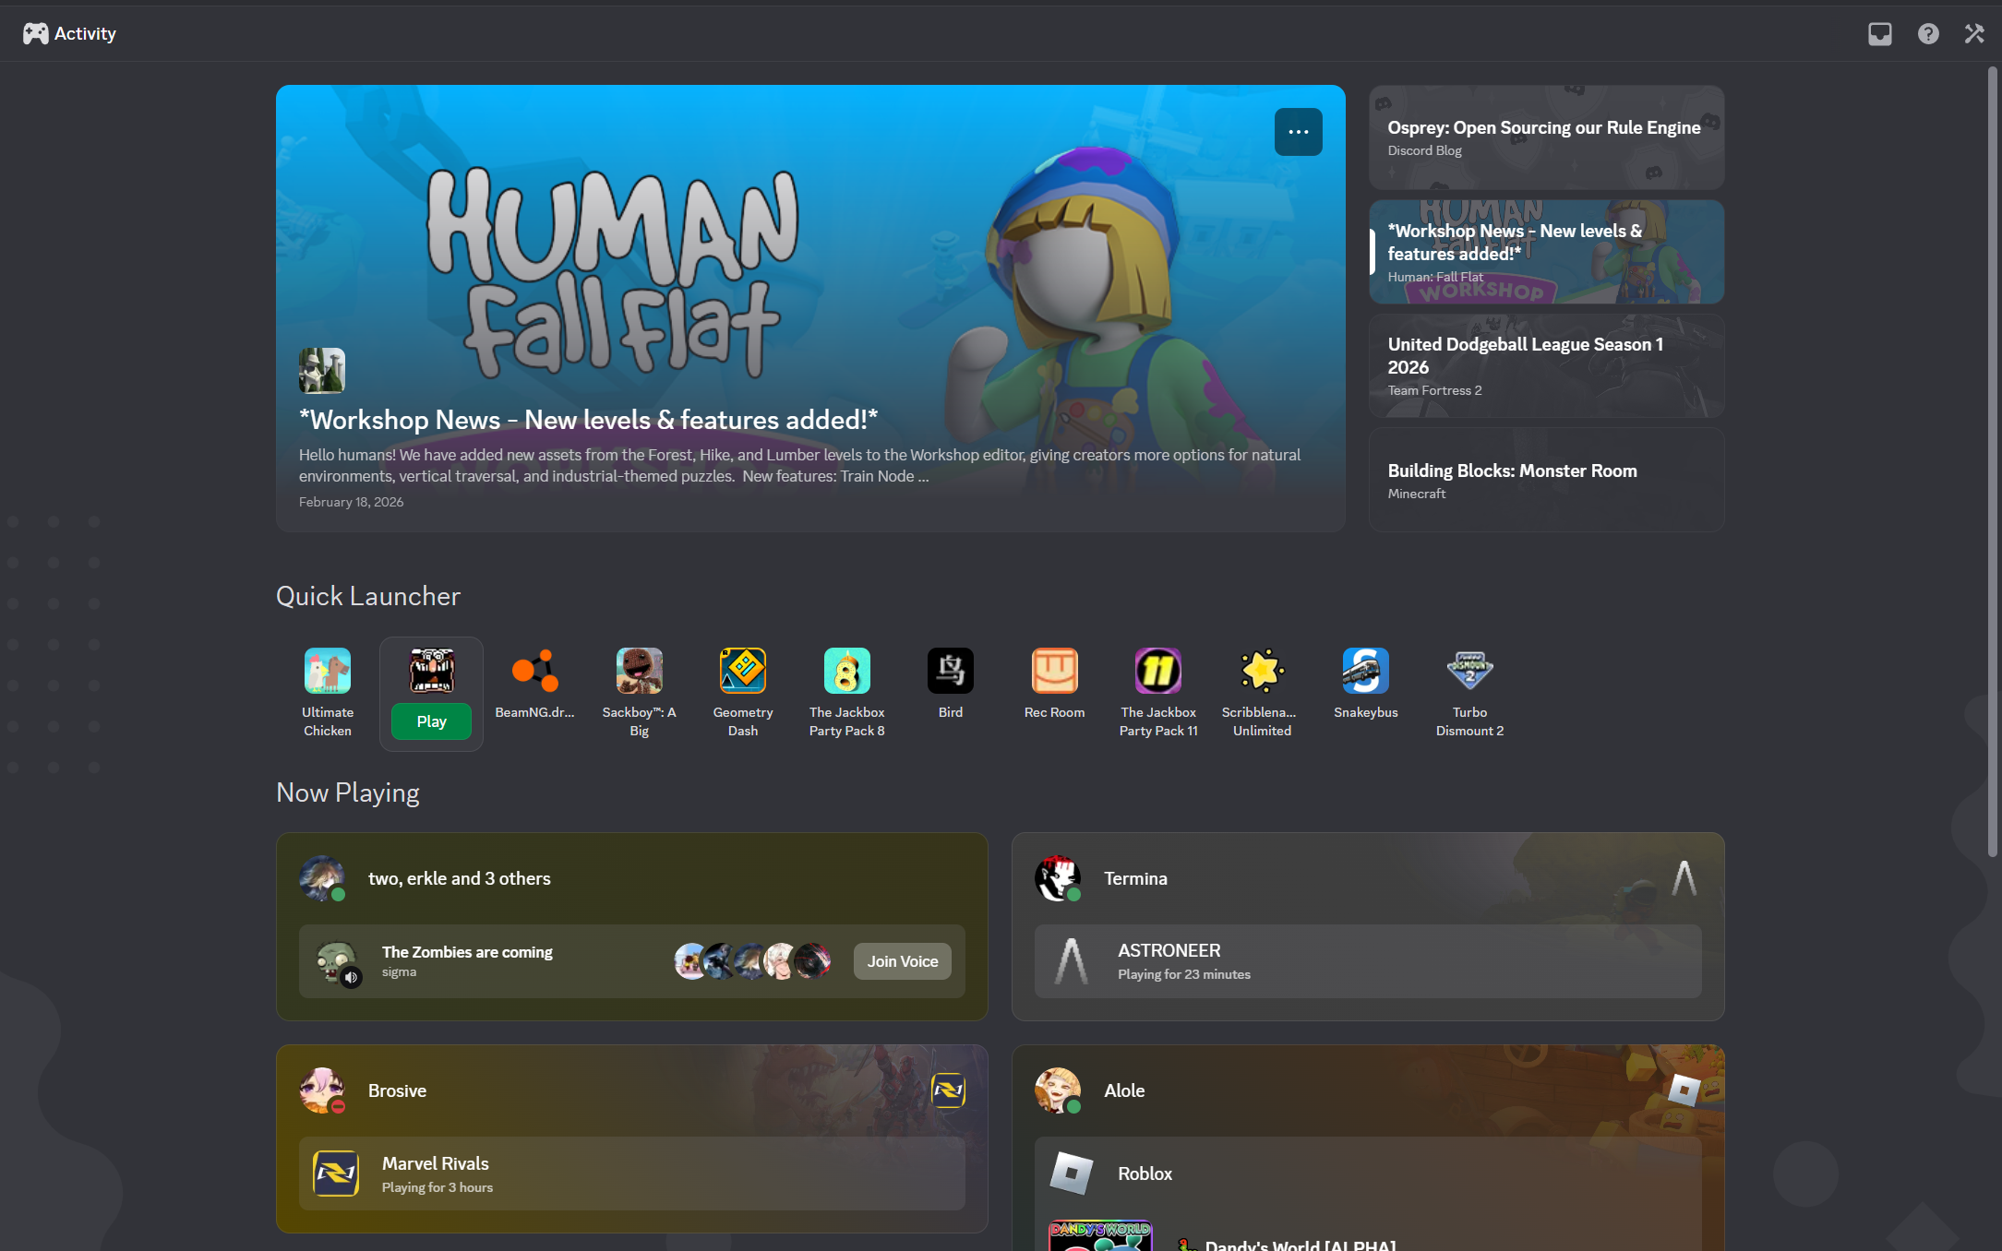
Task: Click the server icon on featured banner
Action: pos(322,371)
